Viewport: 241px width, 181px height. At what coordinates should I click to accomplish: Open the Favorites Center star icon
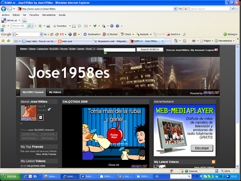3,41
